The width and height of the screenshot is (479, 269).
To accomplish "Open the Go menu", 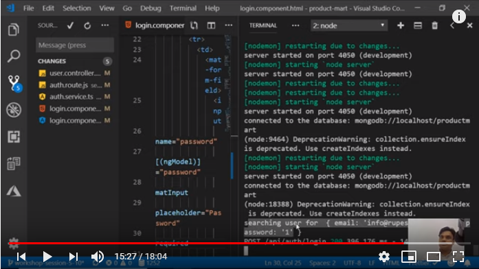I will pos(127,8).
